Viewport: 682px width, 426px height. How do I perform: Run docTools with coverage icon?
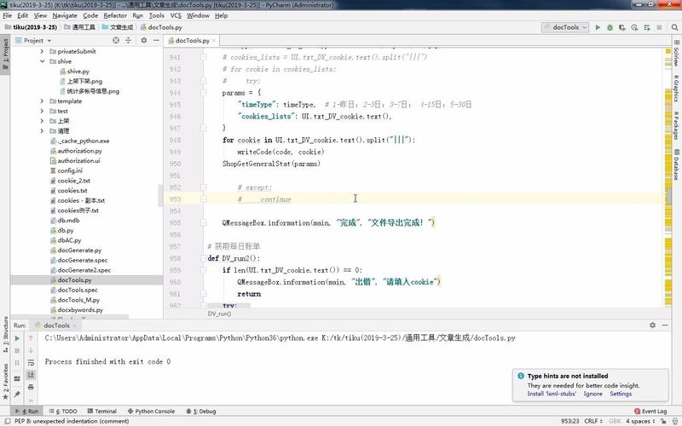coord(622,27)
